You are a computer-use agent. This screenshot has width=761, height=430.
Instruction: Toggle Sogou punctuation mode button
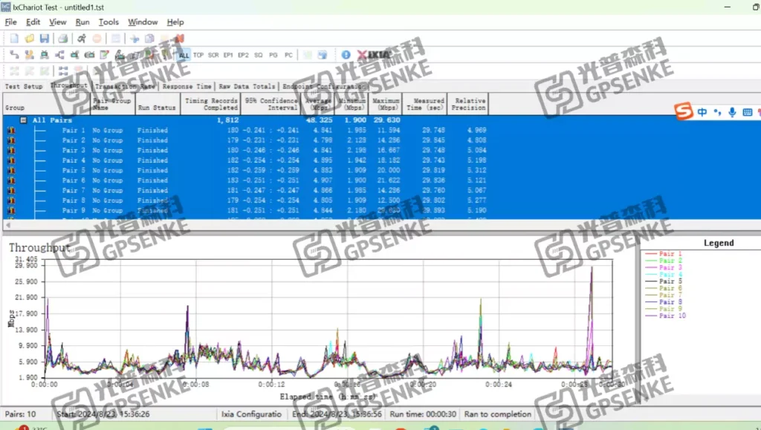pyautogui.click(x=717, y=112)
